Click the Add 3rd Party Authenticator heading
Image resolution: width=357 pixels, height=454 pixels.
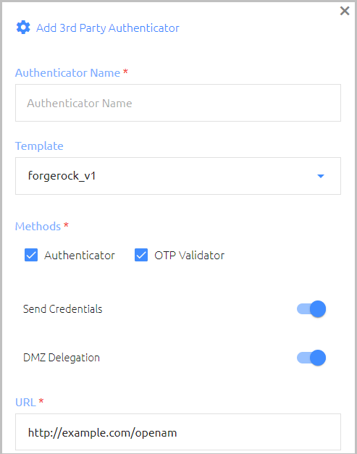point(107,28)
